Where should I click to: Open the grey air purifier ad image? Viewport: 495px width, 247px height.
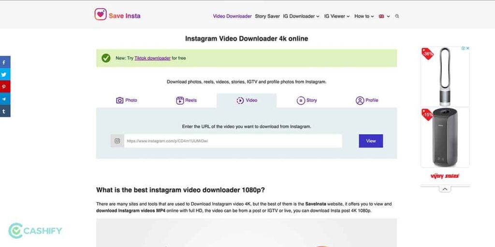(445, 137)
